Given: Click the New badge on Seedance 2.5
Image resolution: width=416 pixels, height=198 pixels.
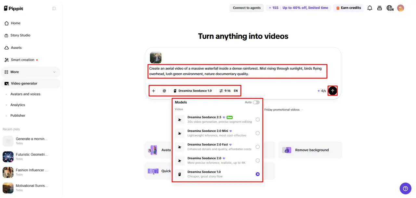Looking at the screenshot, I should pyautogui.click(x=229, y=117).
